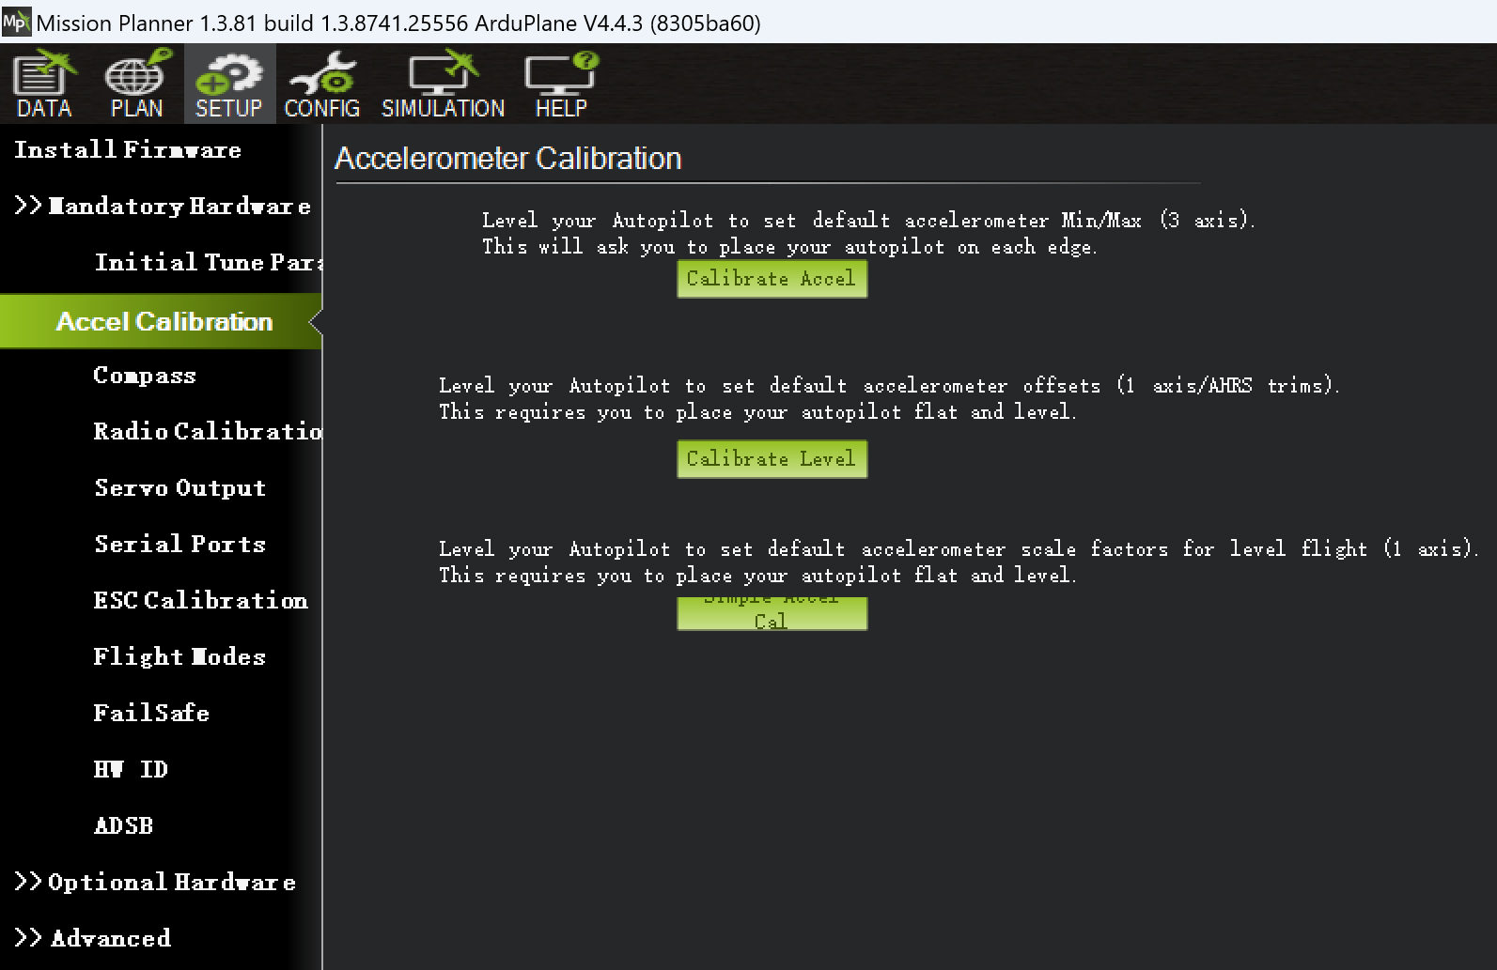
Task: Click the 'accelerometer Min/Max (3 axis)' description
Action: coord(869,234)
